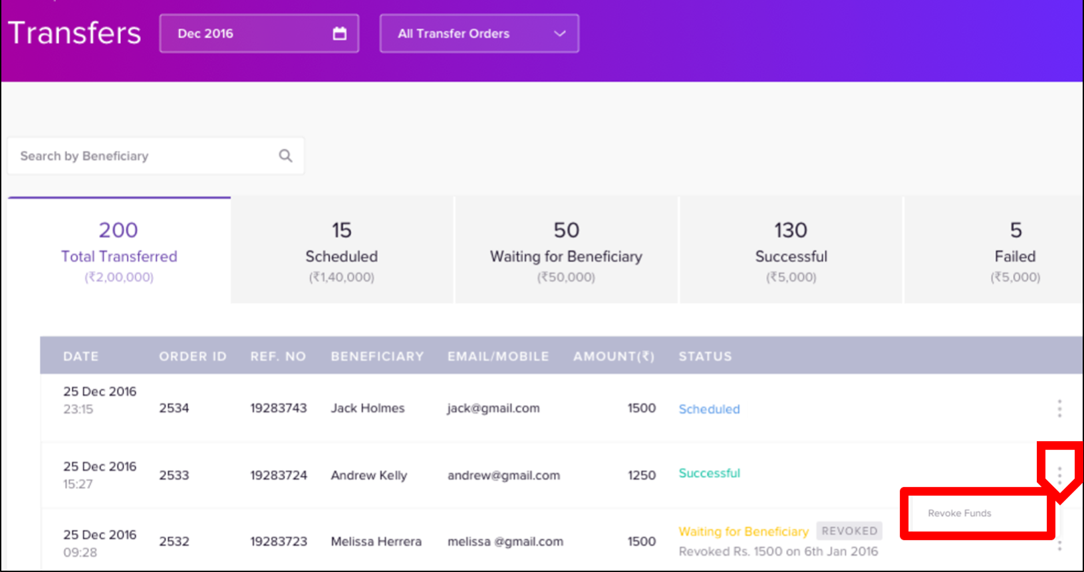Switch to the Scheduled tab
Screen dimensions: 1084x572
click(x=342, y=250)
